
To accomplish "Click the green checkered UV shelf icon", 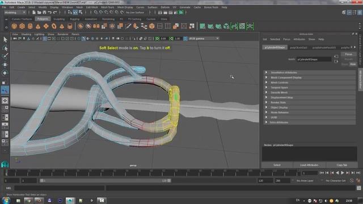I will (x=242, y=26).
